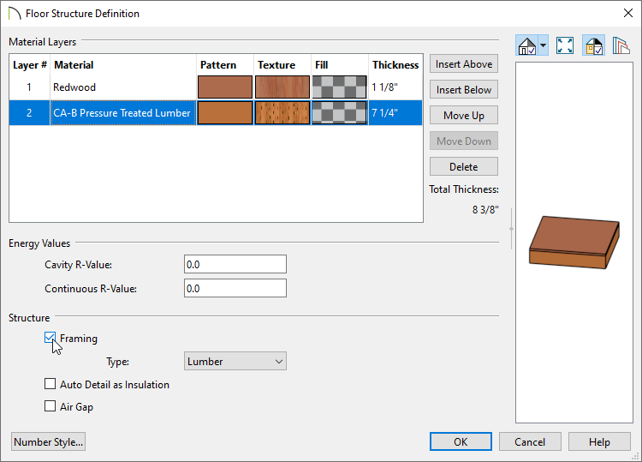Viewport: 642px width, 462px height.
Task: Open the framing Type dropdown
Action: click(x=235, y=361)
